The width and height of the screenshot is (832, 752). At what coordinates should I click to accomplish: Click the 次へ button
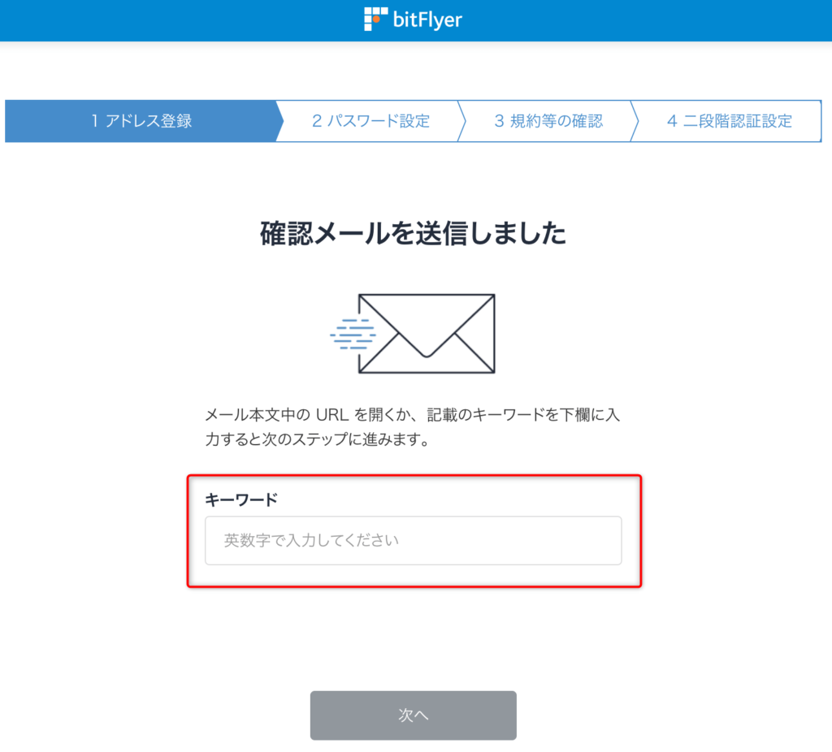tap(414, 715)
